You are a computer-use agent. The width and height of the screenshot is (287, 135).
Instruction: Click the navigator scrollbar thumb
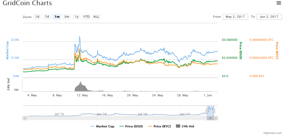click(x=210, y=118)
